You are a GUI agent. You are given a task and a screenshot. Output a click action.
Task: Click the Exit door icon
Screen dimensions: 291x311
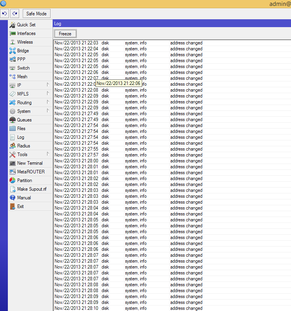click(13, 206)
